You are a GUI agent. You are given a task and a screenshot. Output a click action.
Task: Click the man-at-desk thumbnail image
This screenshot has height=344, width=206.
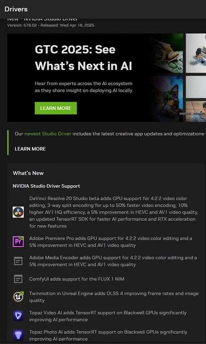click(x=196, y=111)
